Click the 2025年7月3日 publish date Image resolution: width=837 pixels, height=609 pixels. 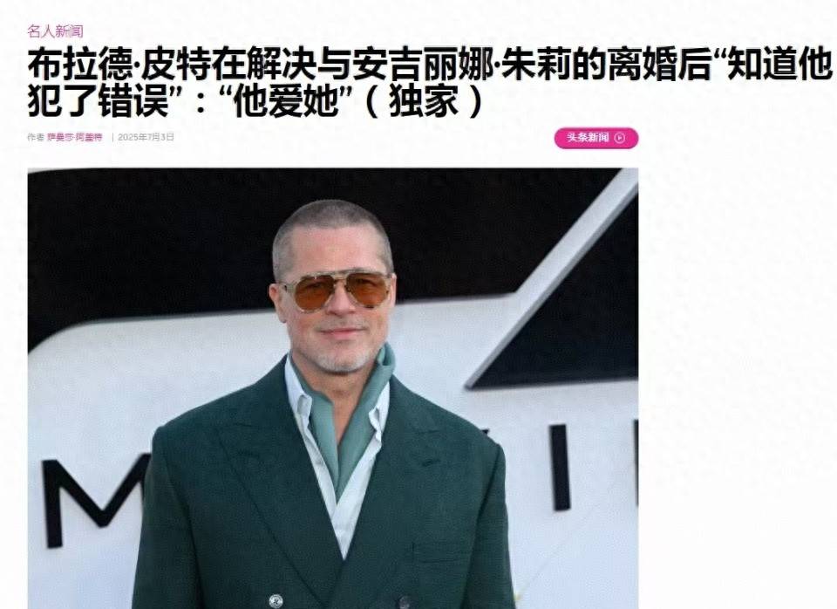pyautogui.click(x=146, y=137)
